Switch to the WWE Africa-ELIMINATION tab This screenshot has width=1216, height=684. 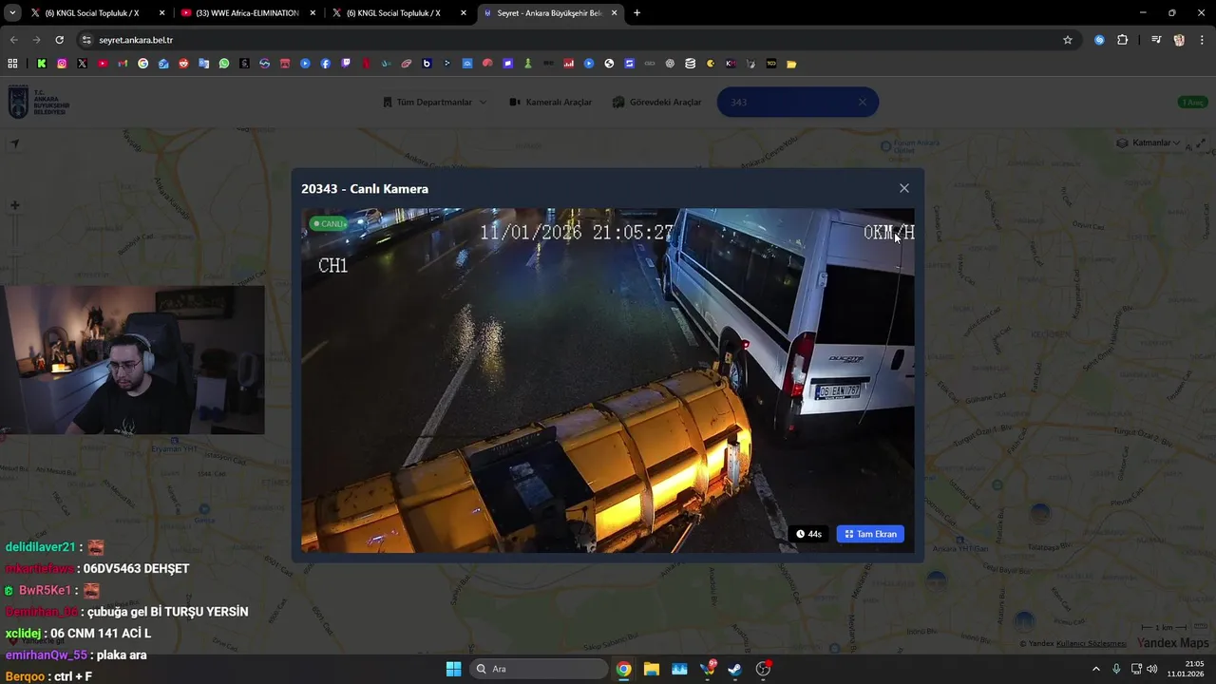click(247, 13)
